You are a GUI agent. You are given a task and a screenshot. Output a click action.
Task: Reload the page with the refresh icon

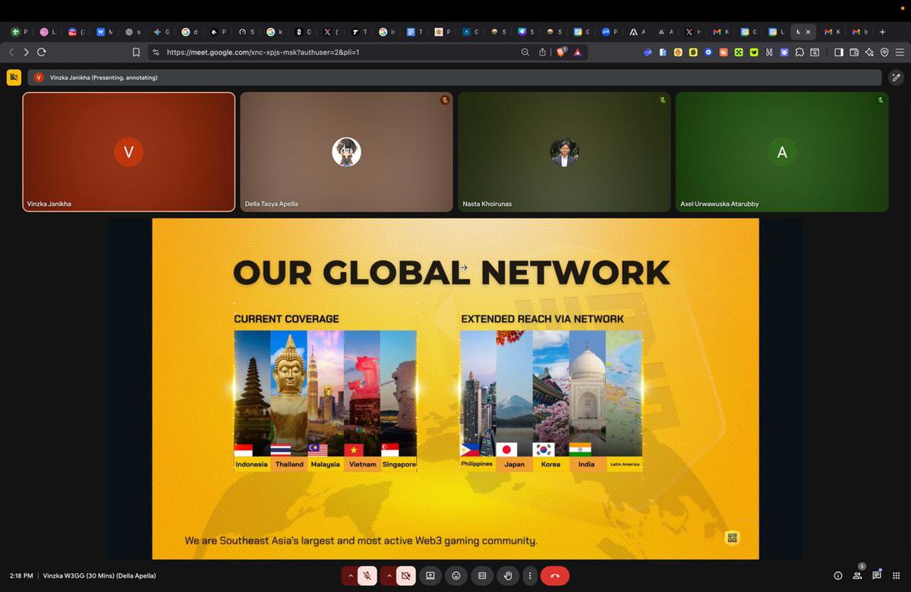click(x=42, y=52)
